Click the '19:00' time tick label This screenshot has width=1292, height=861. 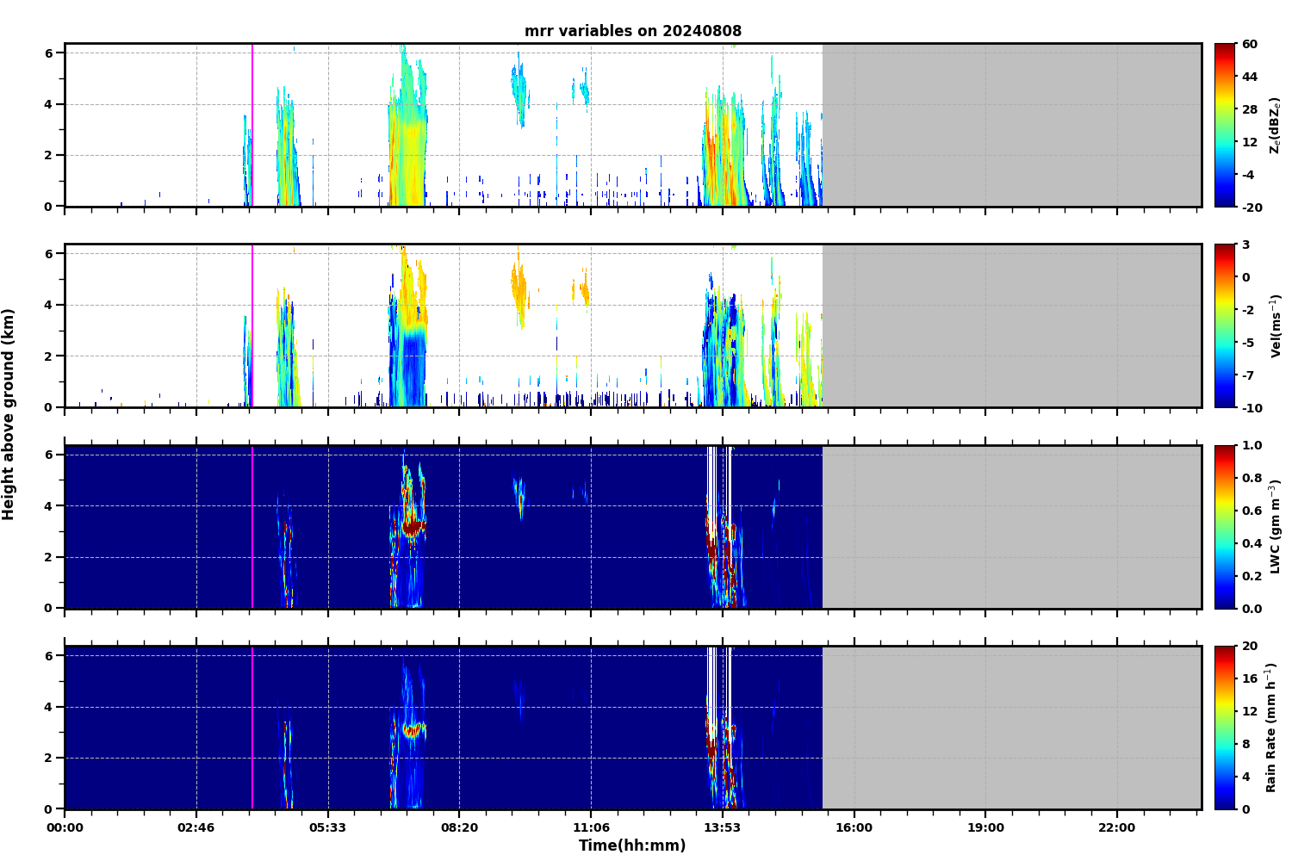click(x=985, y=828)
